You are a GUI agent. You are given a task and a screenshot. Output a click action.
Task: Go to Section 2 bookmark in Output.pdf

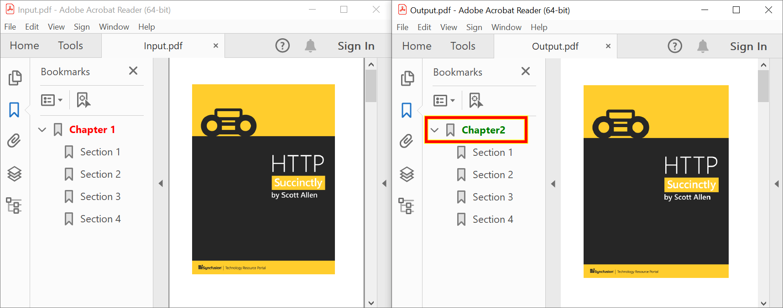tap(493, 175)
